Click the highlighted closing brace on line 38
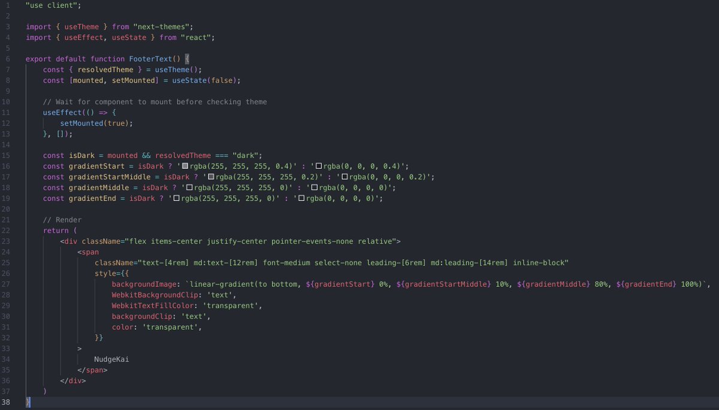Image resolution: width=719 pixels, height=410 pixels. click(x=26, y=402)
